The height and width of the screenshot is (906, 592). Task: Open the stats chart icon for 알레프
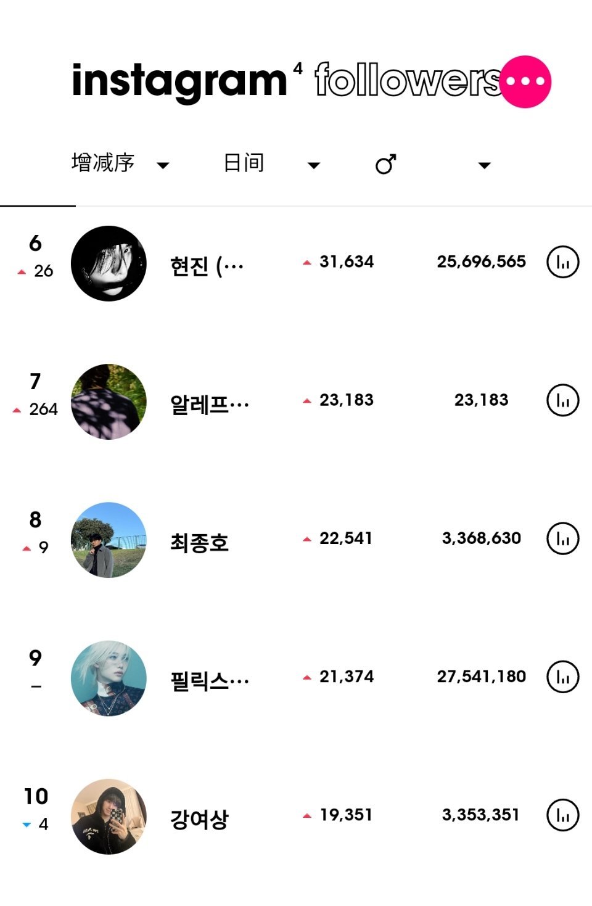(x=563, y=400)
